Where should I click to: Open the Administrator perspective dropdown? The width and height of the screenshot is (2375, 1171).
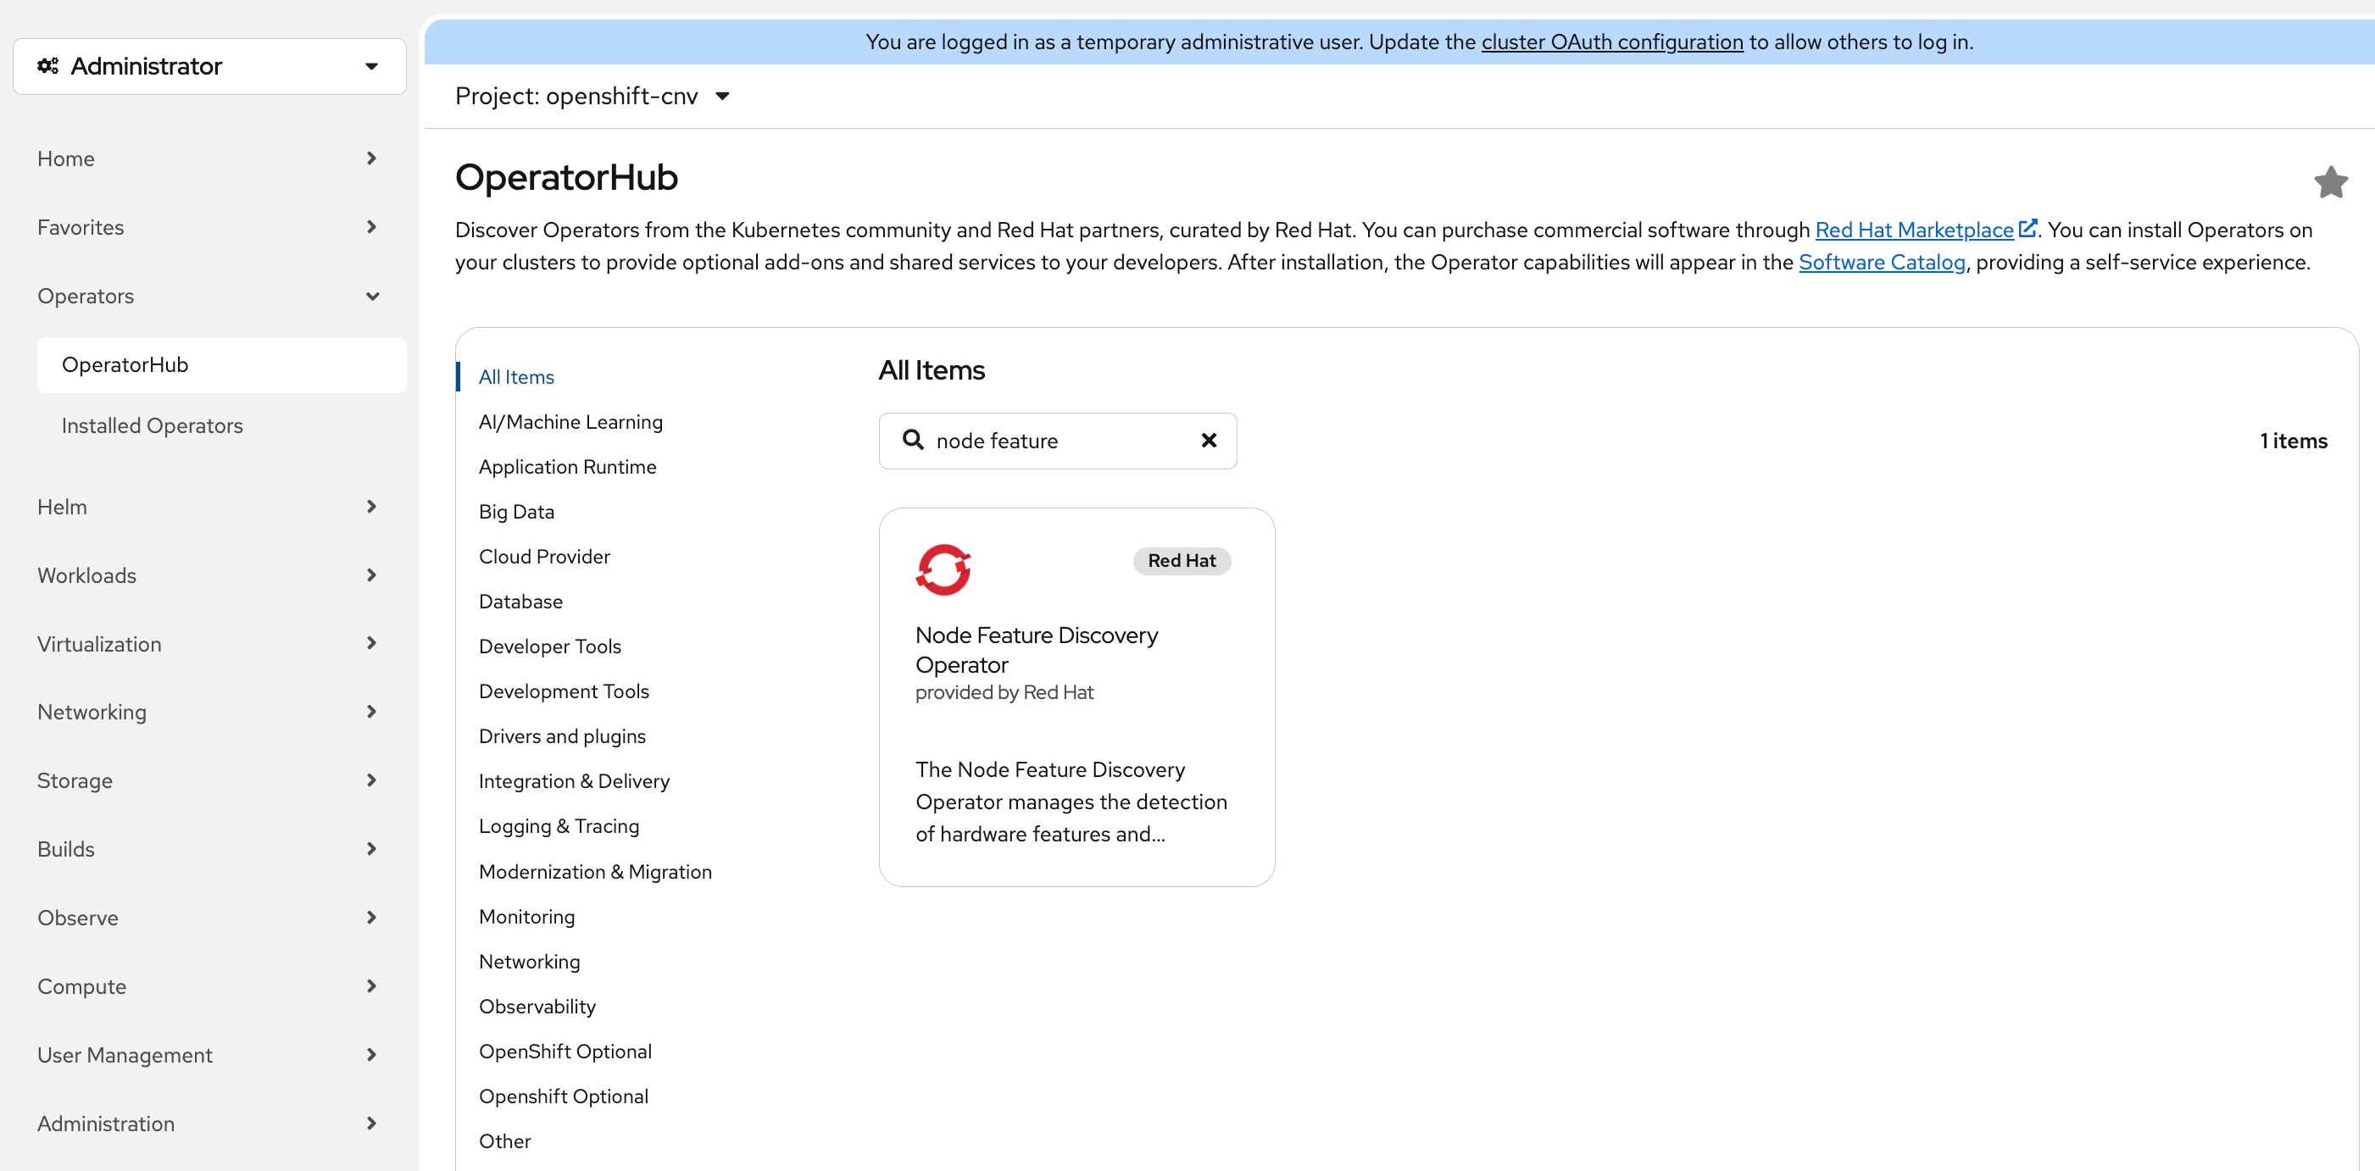[x=209, y=66]
